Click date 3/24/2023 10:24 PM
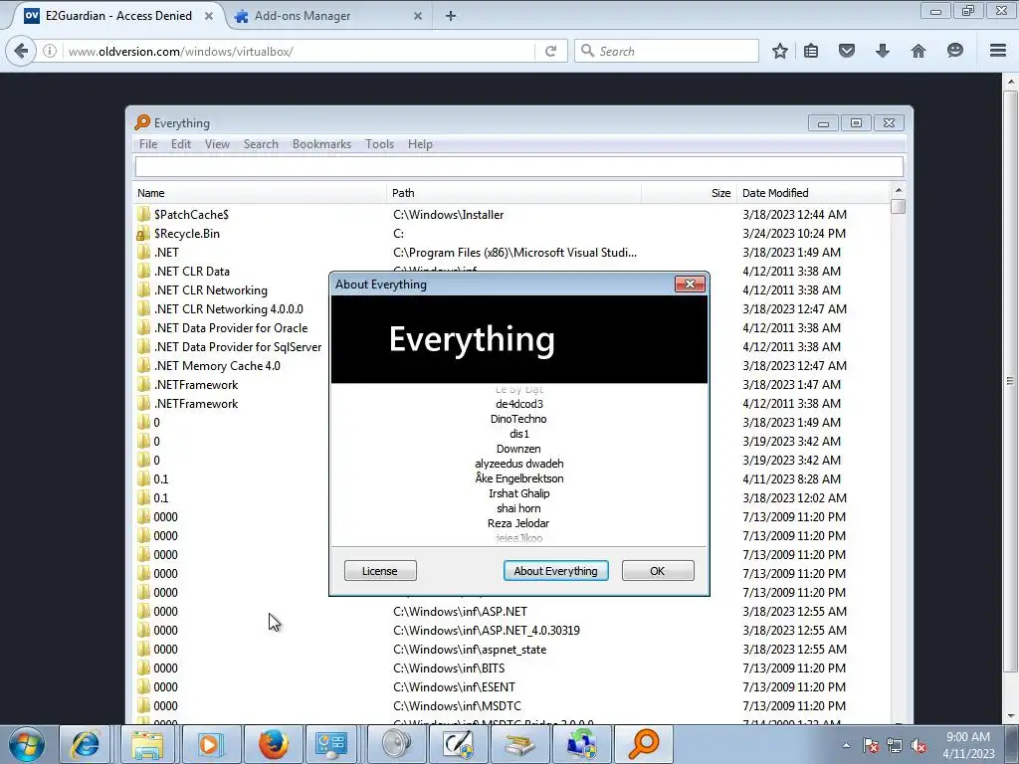This screenshot has height=764, width=1019. tap(794, 233)
